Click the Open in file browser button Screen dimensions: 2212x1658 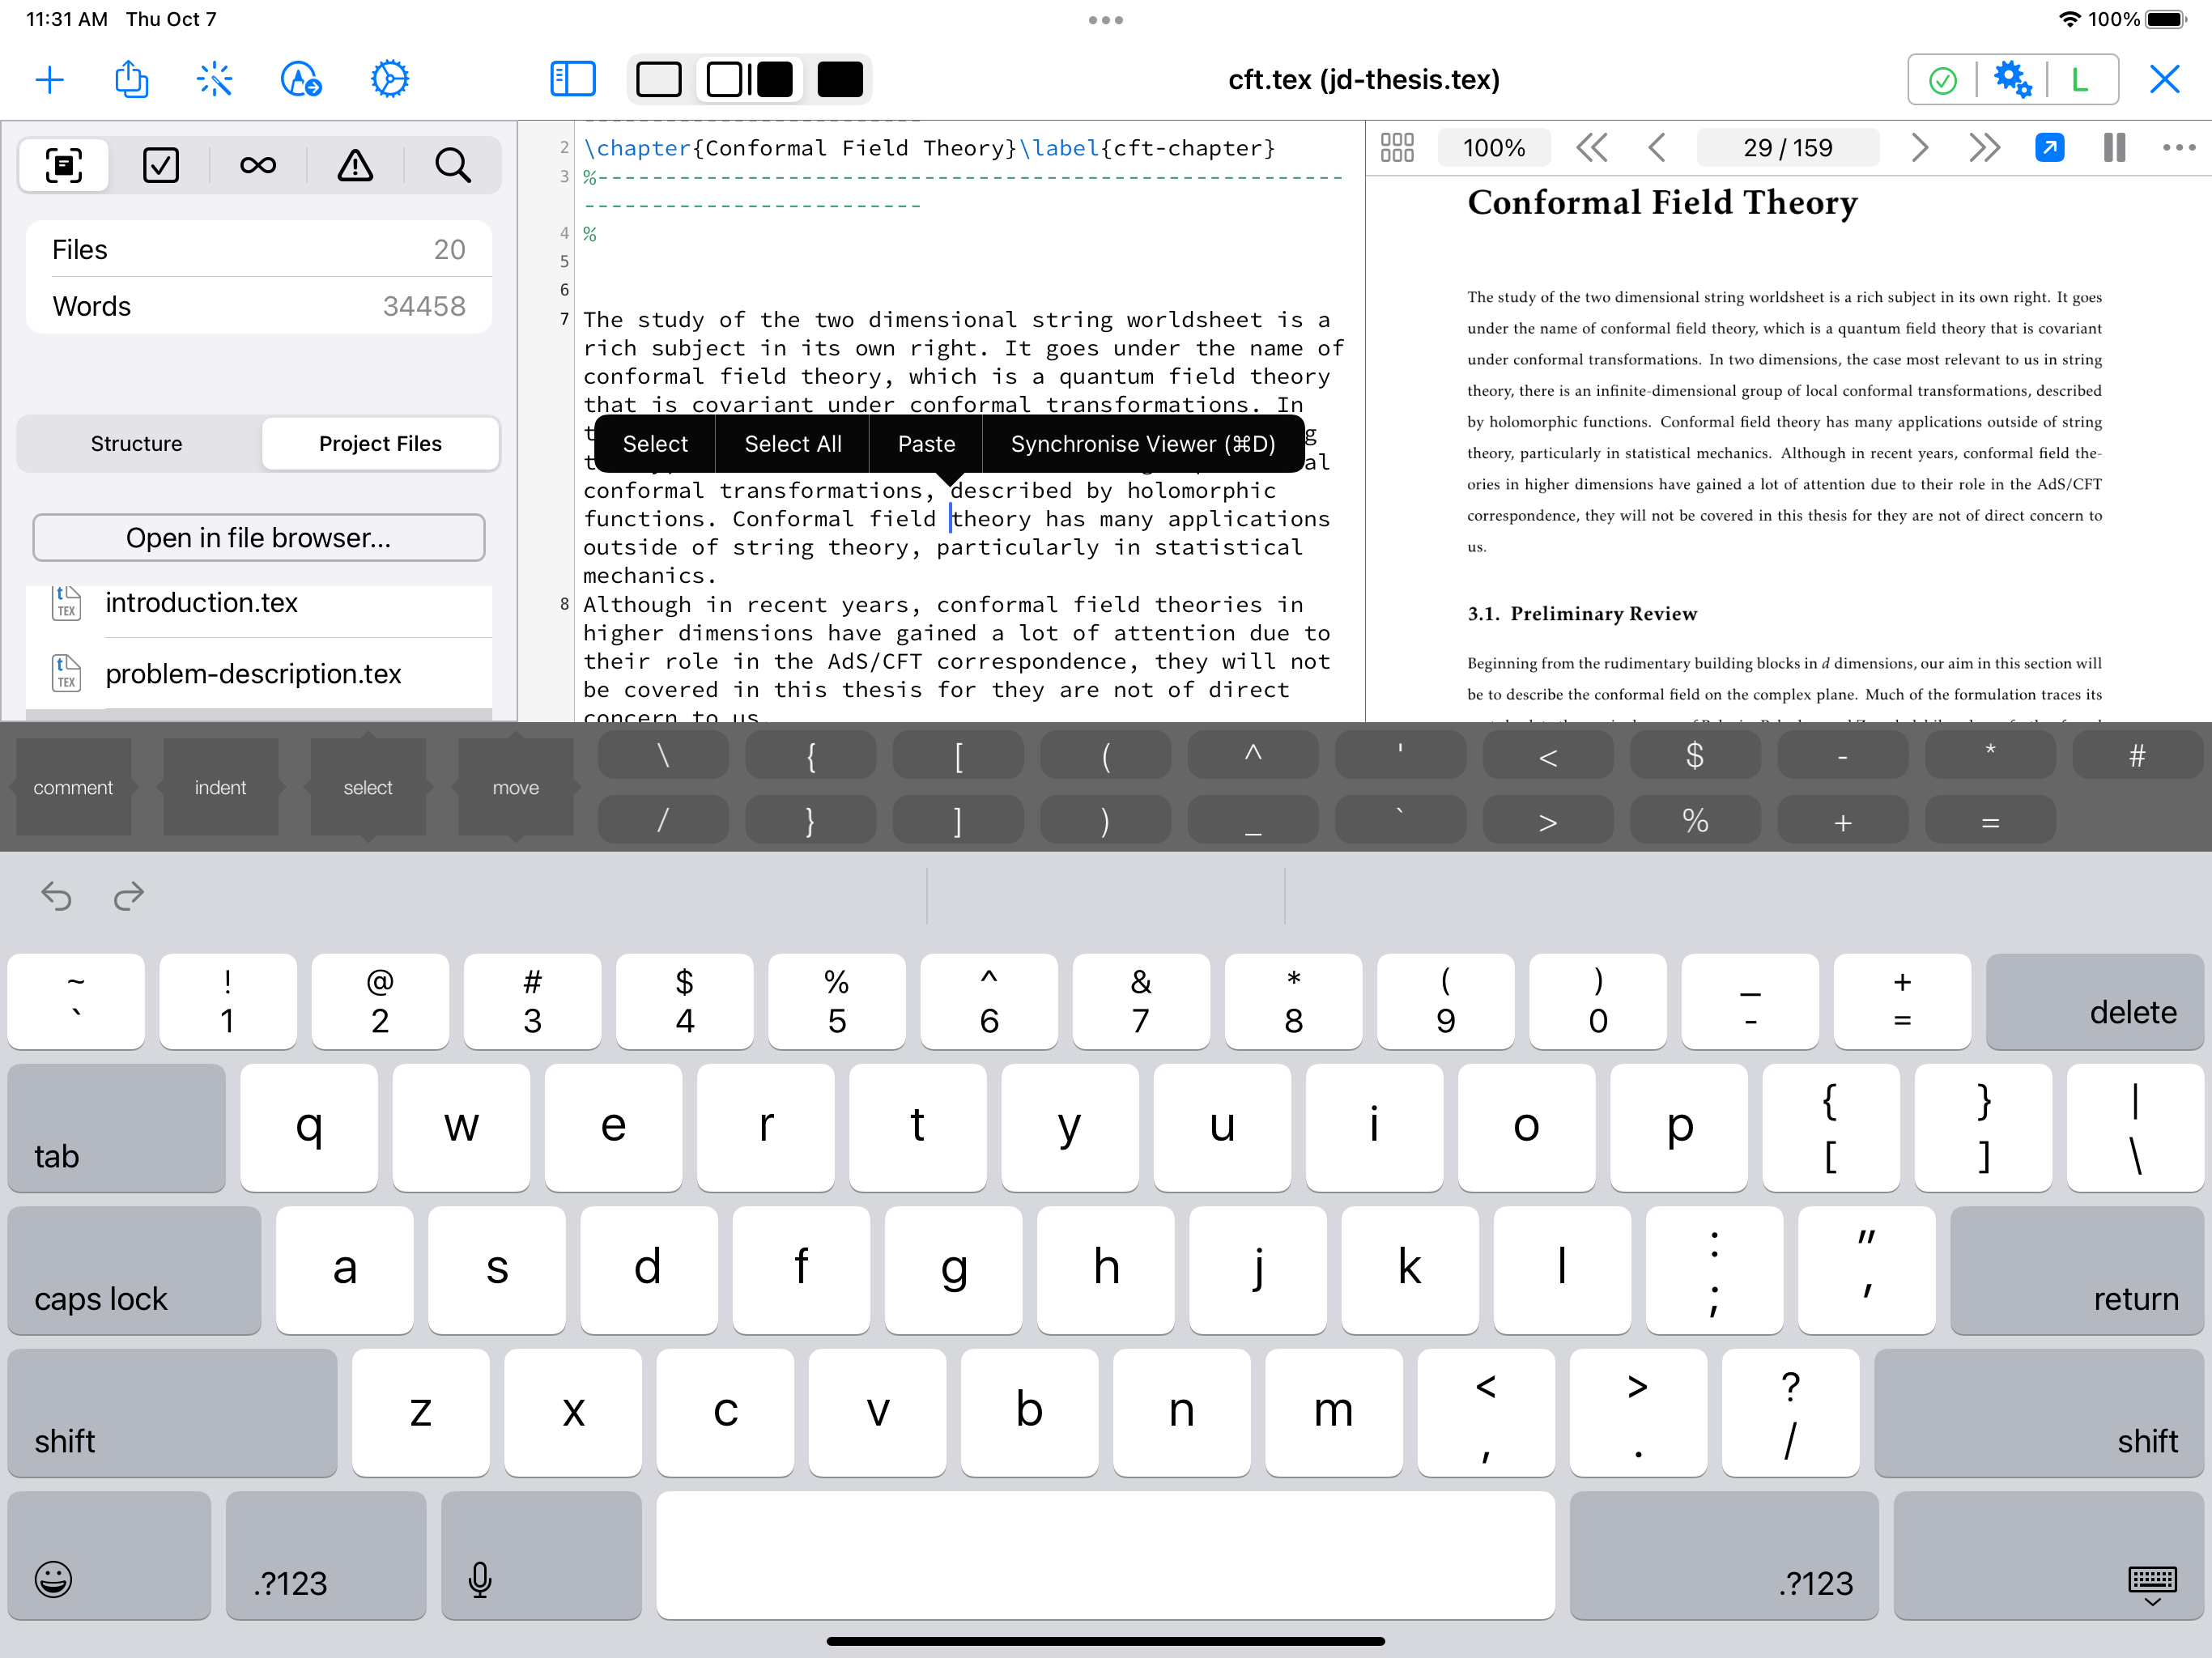260,537
